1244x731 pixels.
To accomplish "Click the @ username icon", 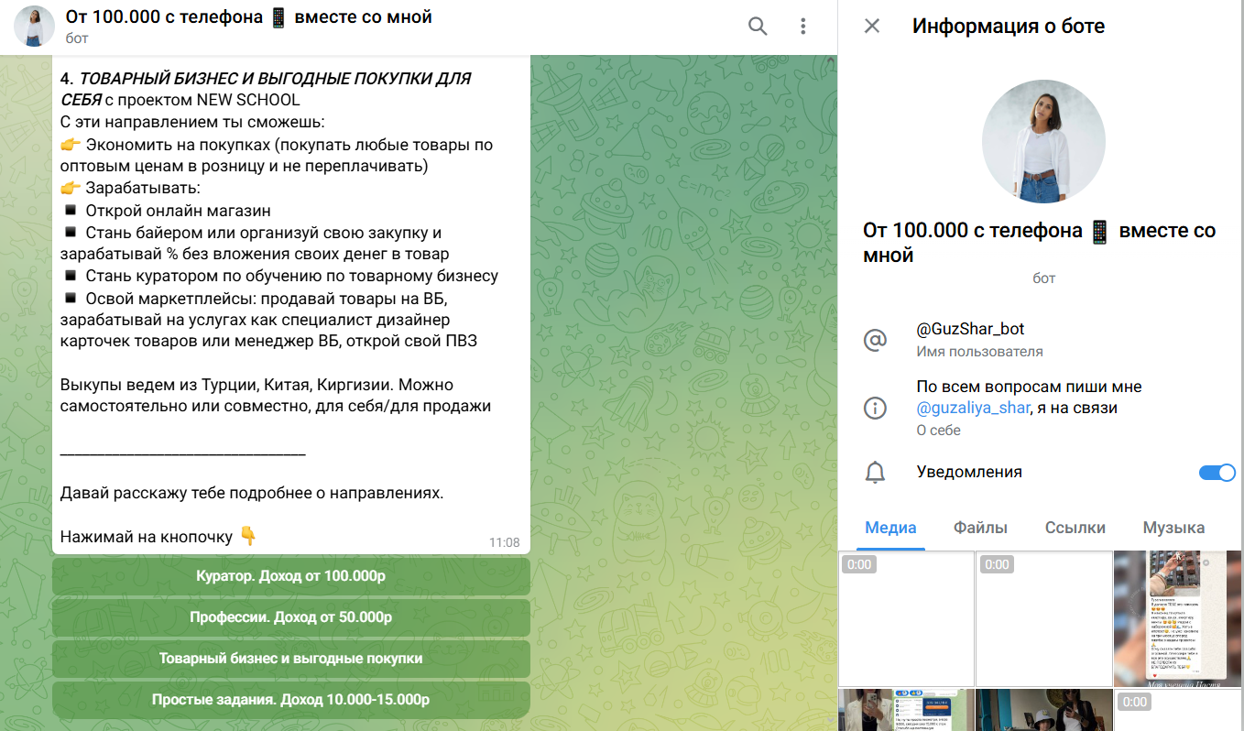I will (876, 340).
